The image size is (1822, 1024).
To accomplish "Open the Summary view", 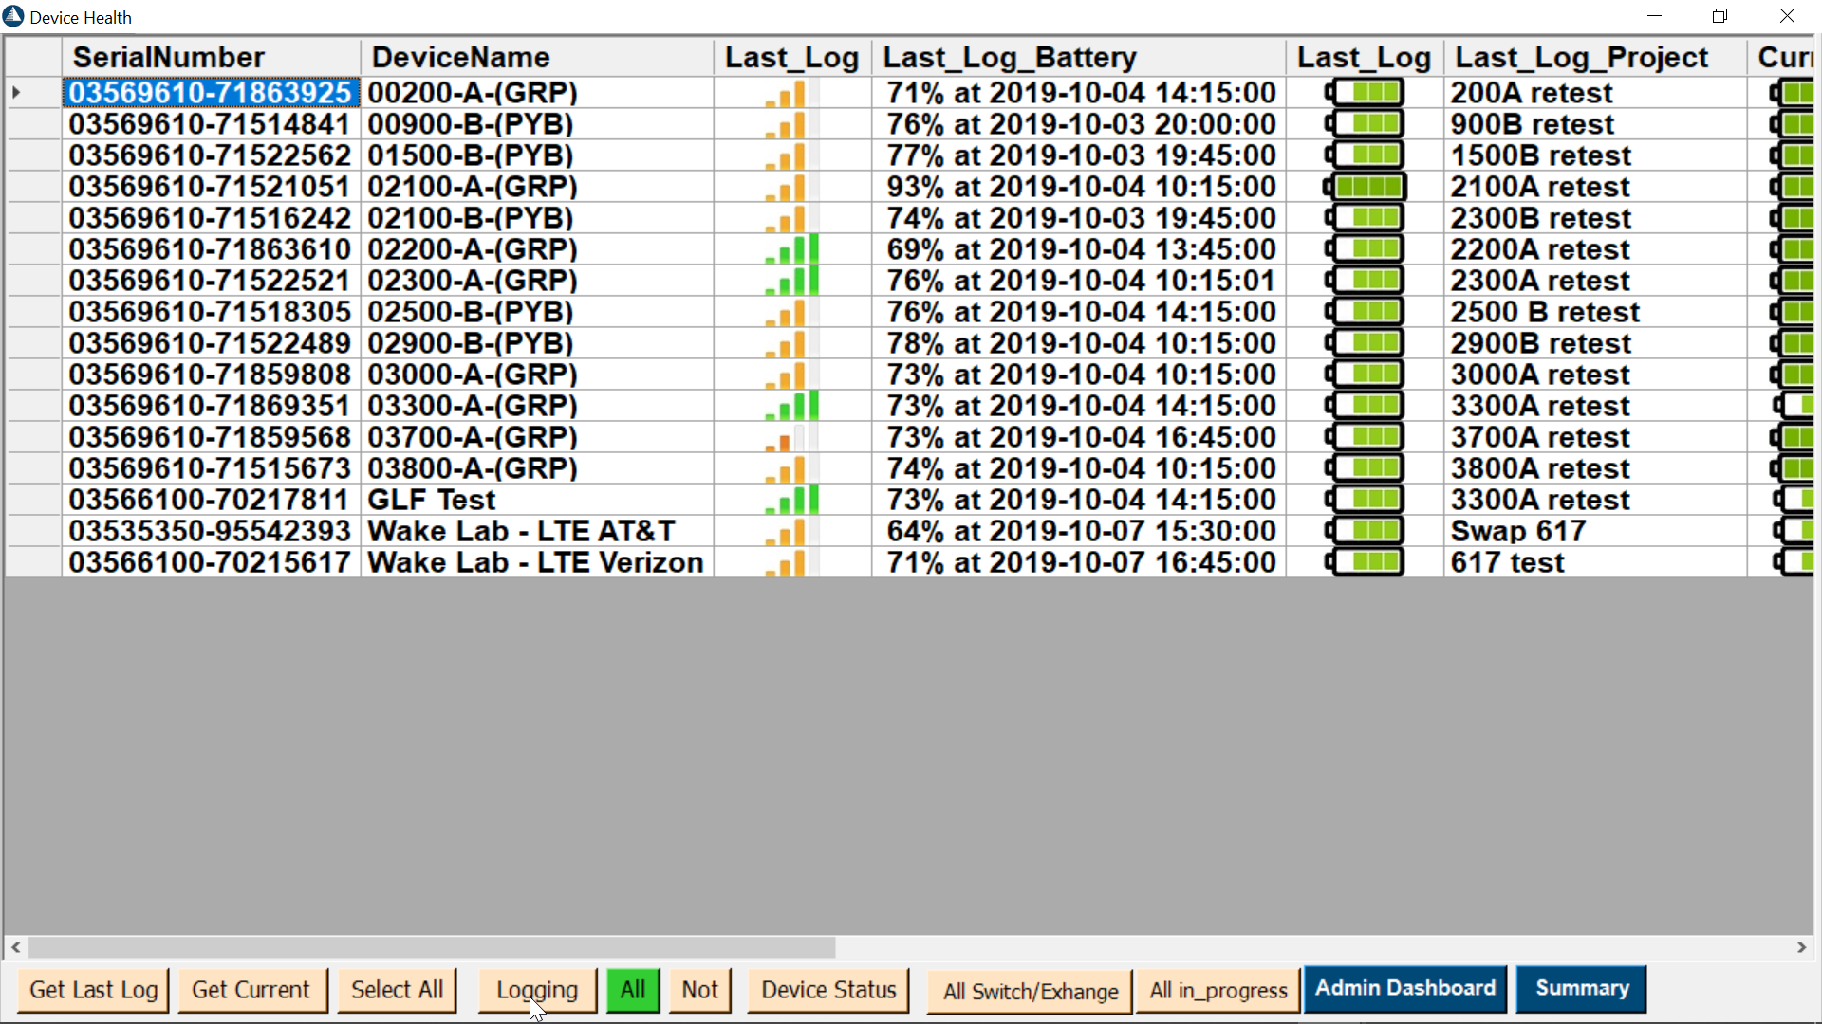I will 1581,989.
